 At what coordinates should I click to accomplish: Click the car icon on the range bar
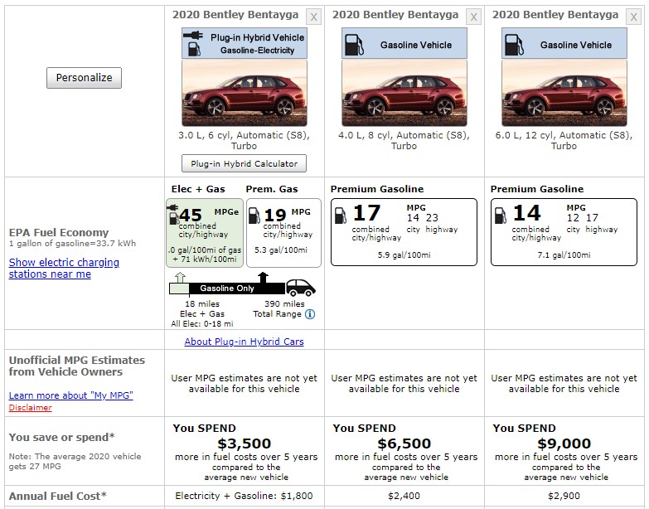click(301, 288)
